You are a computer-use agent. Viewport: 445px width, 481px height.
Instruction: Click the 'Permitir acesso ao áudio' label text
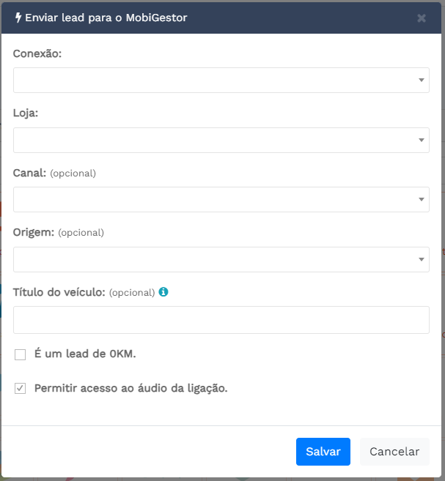point(130,388)
